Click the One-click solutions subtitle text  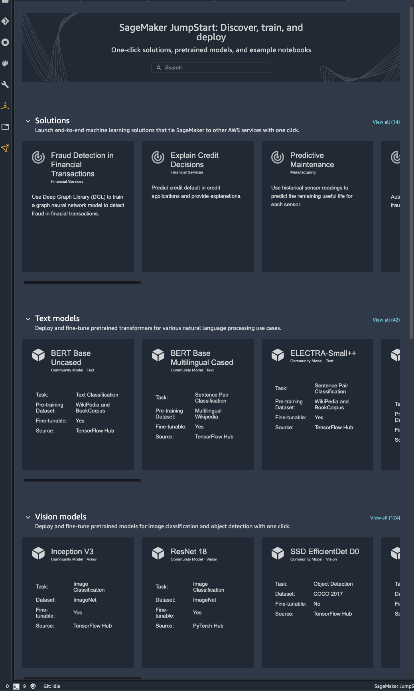(211, 50)
